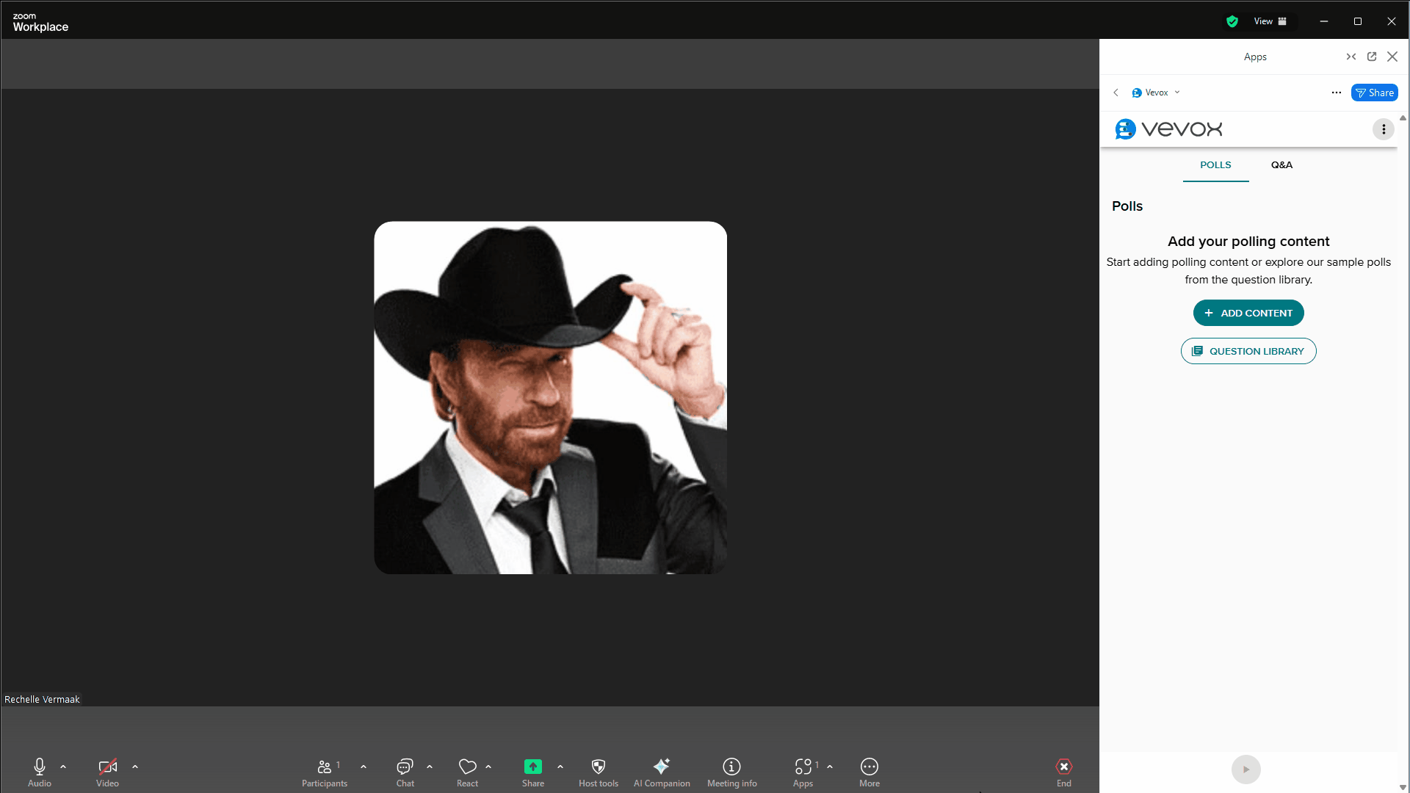Start video with the Video icon
Screen dimensions: 1410x793
point(107,767)
